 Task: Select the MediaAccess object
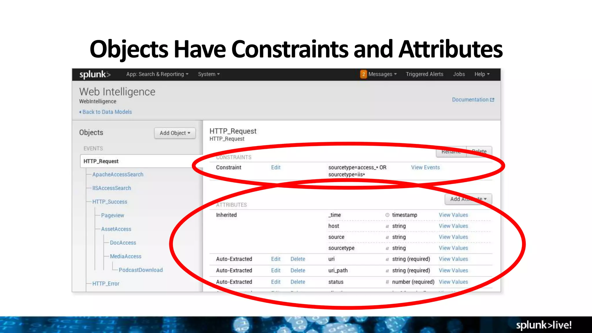[125, 256]
